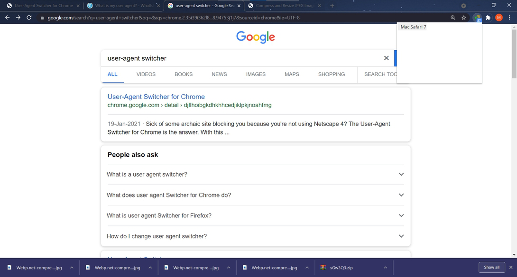Go forward to next page
This screenshot has height=277, width=517.
pos(18,18)
